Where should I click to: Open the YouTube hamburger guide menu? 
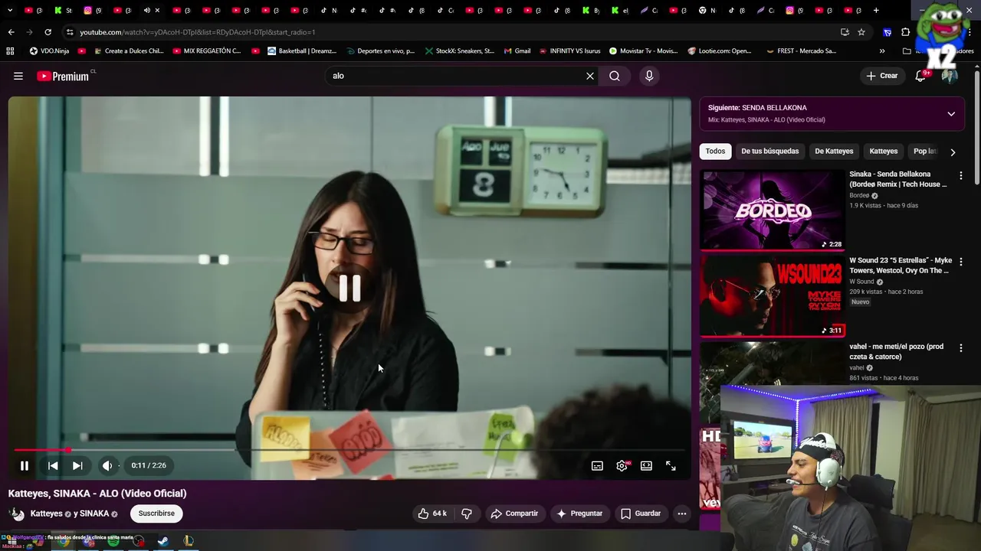tap(18, 76)
